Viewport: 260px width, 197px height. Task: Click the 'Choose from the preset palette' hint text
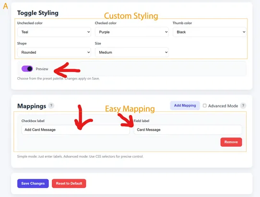tap(59, 79)
